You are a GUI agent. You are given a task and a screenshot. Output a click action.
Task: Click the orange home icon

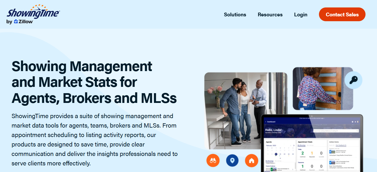point(251,161)
